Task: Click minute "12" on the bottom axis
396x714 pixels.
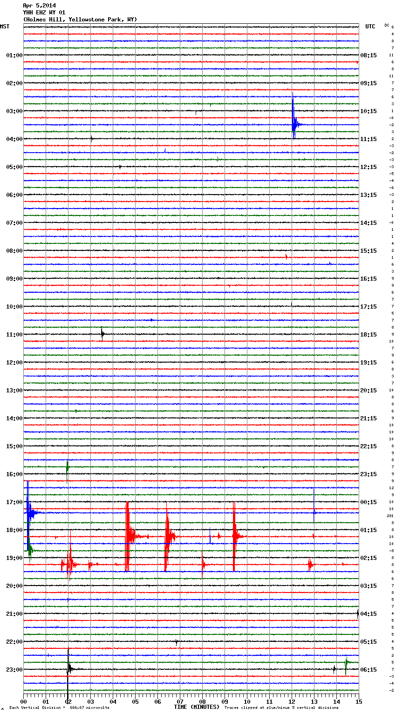Action: tap(292, 701)
